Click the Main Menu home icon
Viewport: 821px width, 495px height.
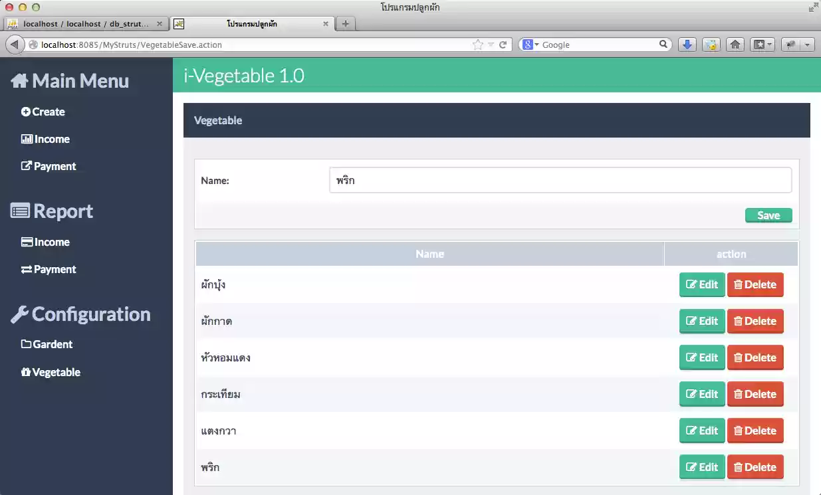(19, 80)
